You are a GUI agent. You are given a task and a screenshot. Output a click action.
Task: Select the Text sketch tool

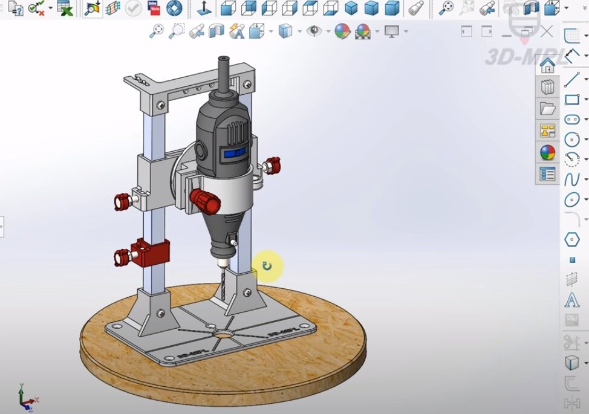571,300
